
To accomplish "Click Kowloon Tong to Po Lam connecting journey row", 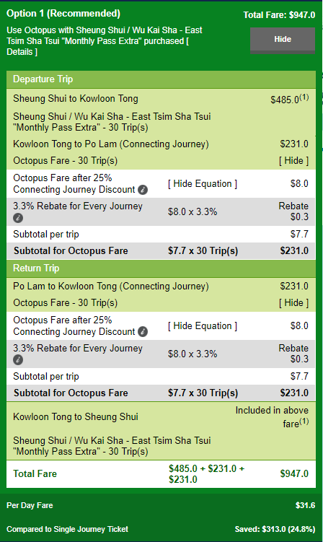I will [x=161, y=144].
